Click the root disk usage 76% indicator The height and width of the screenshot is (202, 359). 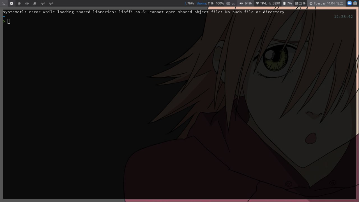[x=189, y=3]
